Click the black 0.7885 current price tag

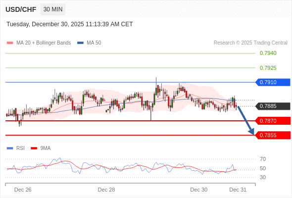pos(272,106)
